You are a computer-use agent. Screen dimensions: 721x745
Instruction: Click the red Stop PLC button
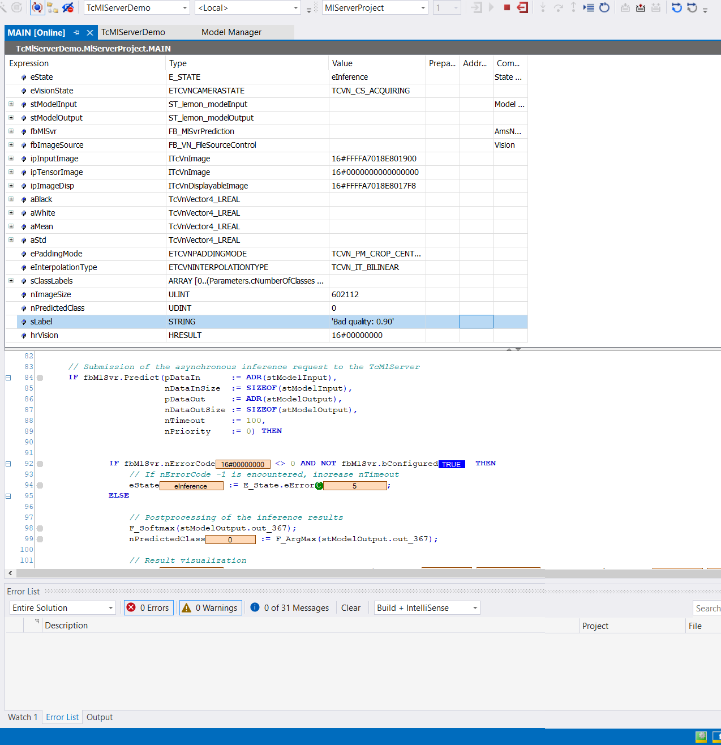click(507, 7)
